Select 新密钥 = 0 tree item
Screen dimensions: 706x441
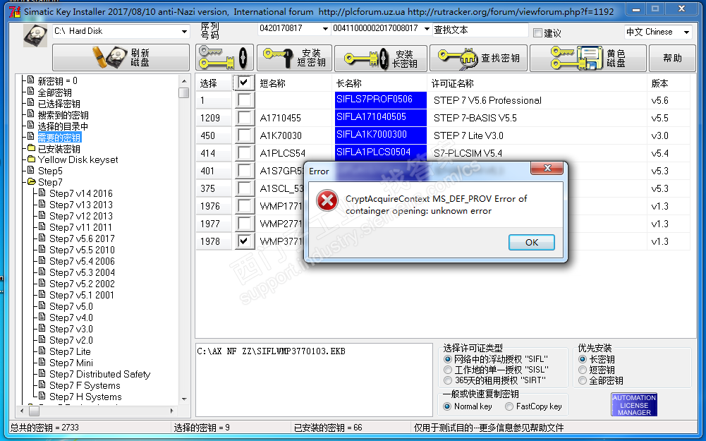pos(58,81)
